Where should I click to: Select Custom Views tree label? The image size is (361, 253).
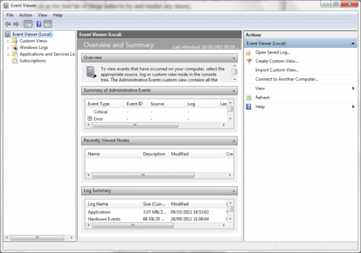[x=33, y=41]
